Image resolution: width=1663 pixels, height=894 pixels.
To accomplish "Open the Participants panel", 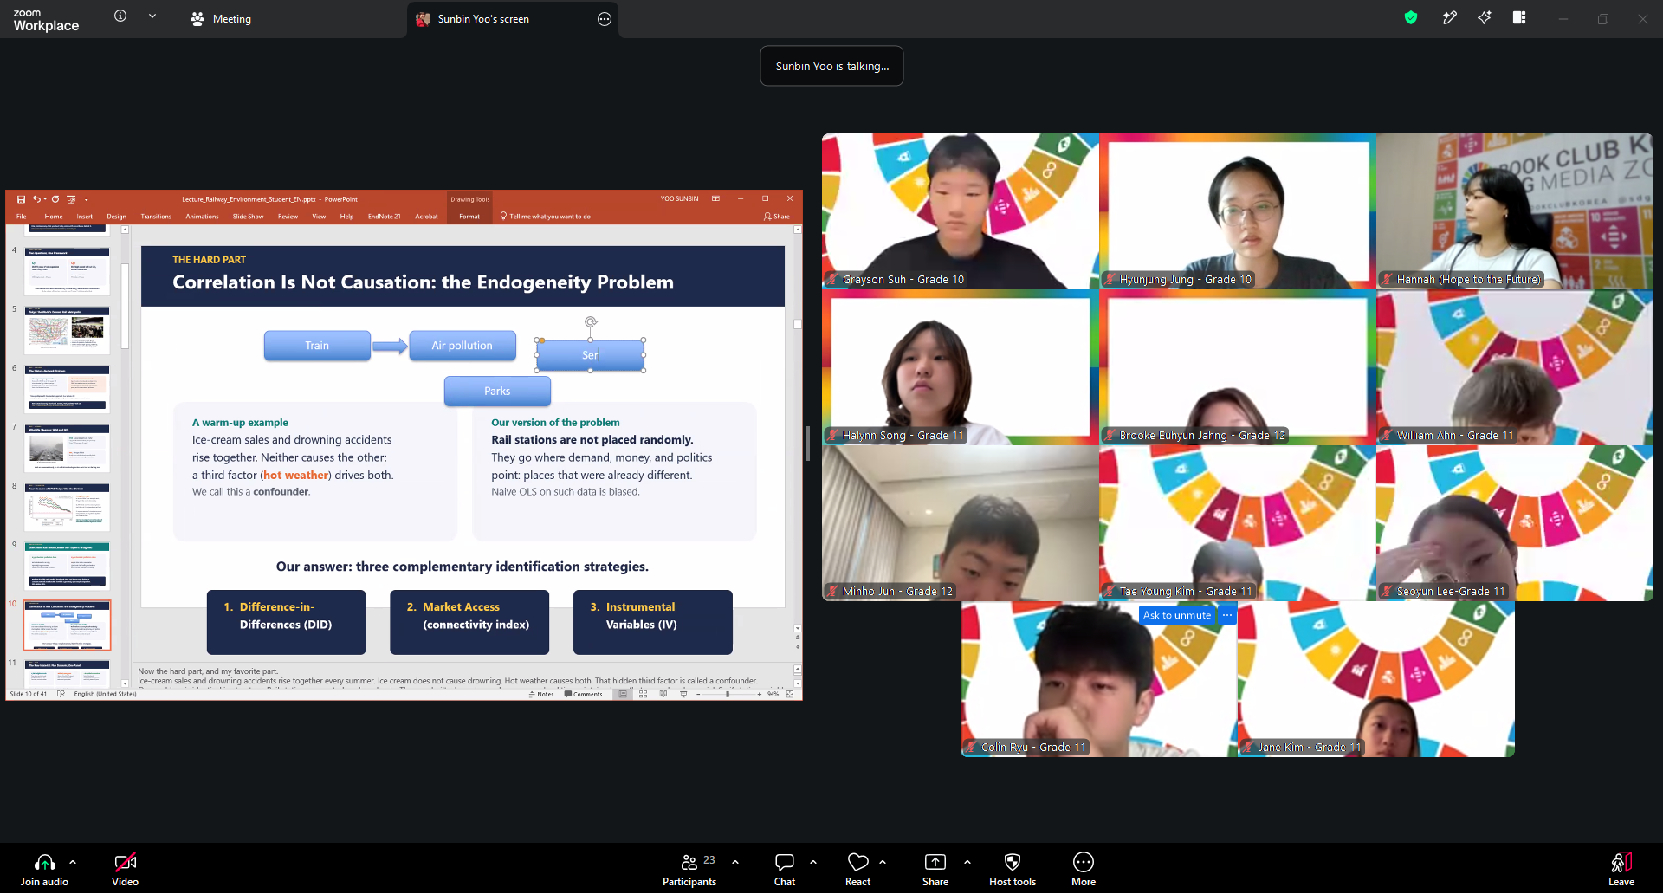I will pyautogui.click(x=689, y=869).
